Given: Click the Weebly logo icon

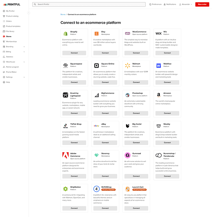Looking at the screenshot, I should [158, 126].
